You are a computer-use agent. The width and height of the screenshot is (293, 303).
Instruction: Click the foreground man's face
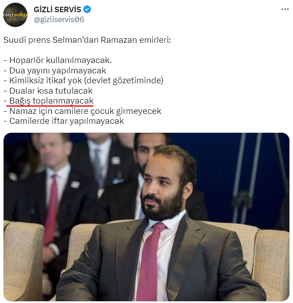pyautogui.click(x=161, y=190)
